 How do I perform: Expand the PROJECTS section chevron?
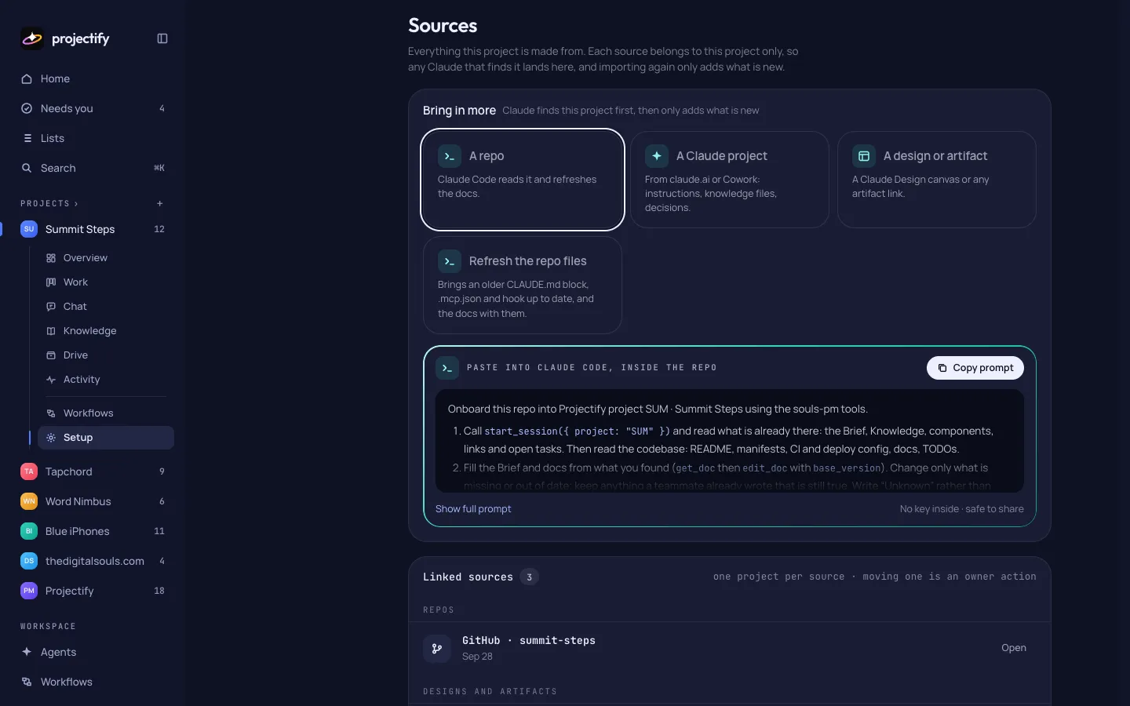tap(76, 204)
